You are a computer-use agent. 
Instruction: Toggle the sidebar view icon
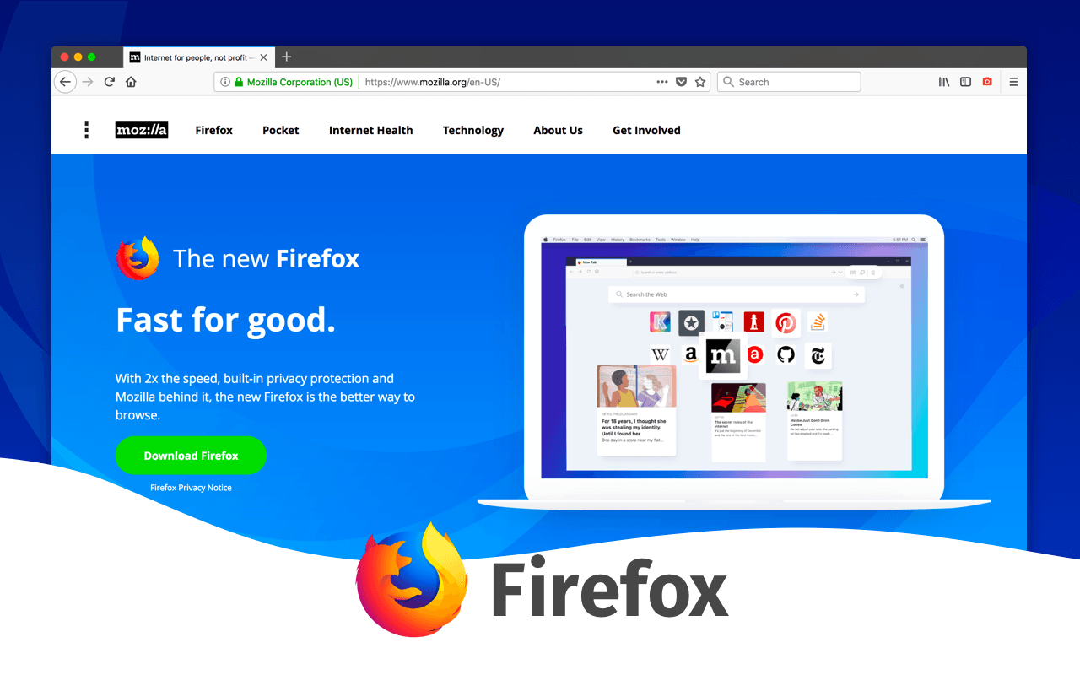pos(966,82)
